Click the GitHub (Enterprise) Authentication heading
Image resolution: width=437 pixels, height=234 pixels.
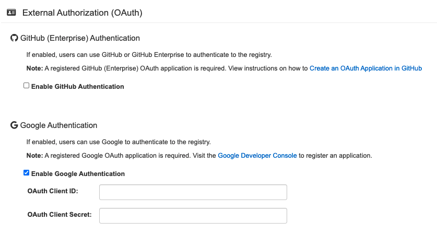click(80, 38)
